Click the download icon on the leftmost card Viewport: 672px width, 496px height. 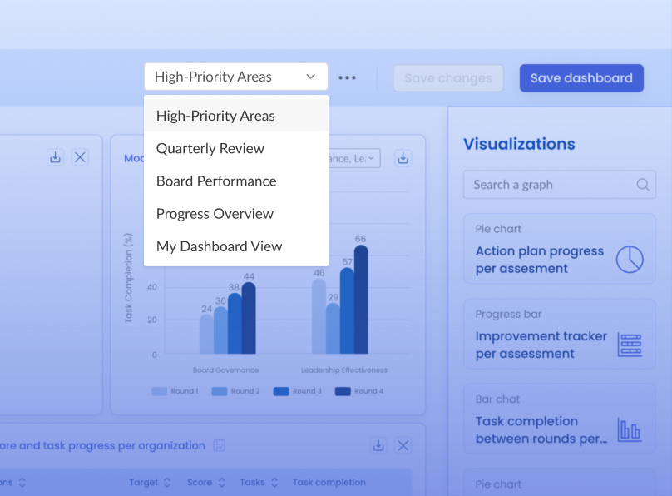coord(55,157)
